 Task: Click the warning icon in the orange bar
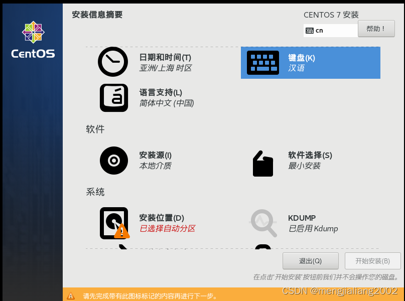click(71, 296)
